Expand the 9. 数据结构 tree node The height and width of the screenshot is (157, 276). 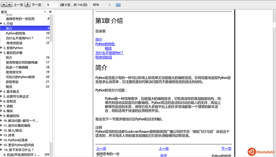tap(1, 116)
